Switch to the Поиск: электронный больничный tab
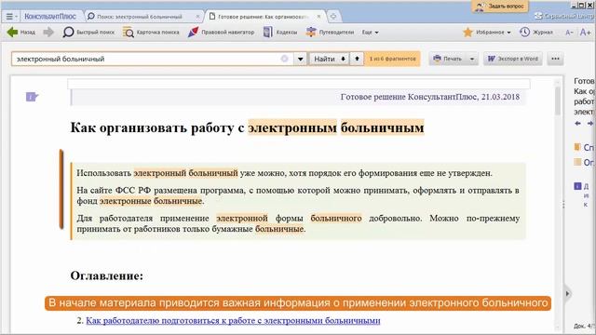The height and width of the screenshot is (335, 596). point(139,17)
